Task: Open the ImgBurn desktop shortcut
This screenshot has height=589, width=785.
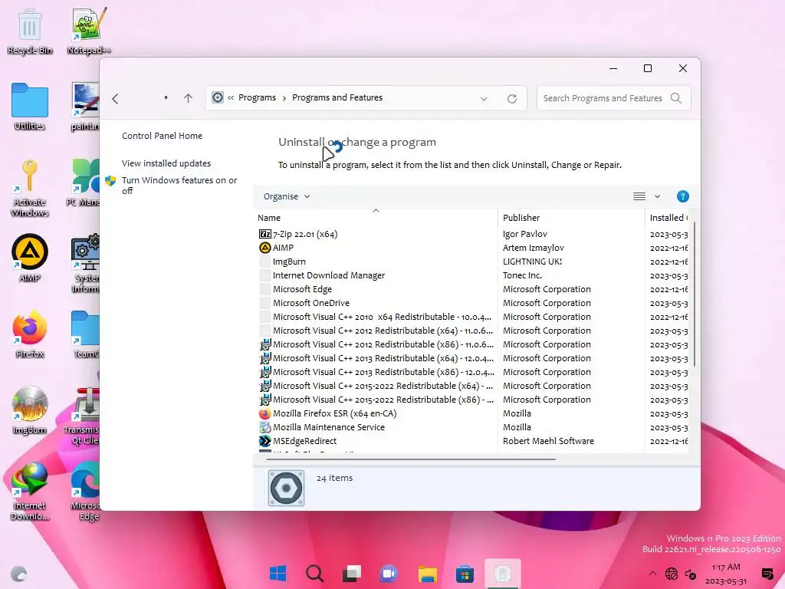Action: click(30, 410)
